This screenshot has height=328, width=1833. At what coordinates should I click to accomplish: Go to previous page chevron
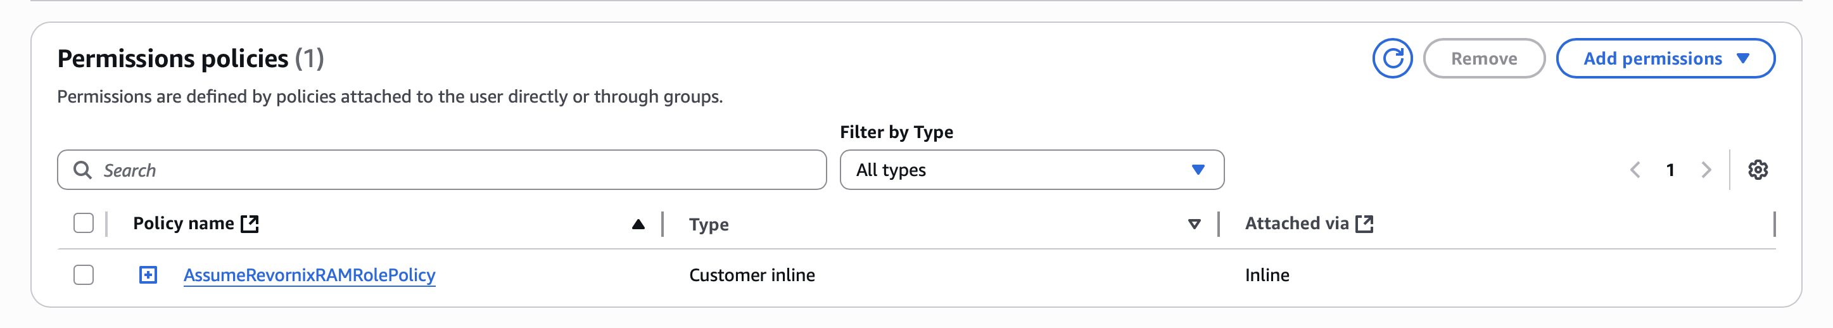pos(1635,170)
